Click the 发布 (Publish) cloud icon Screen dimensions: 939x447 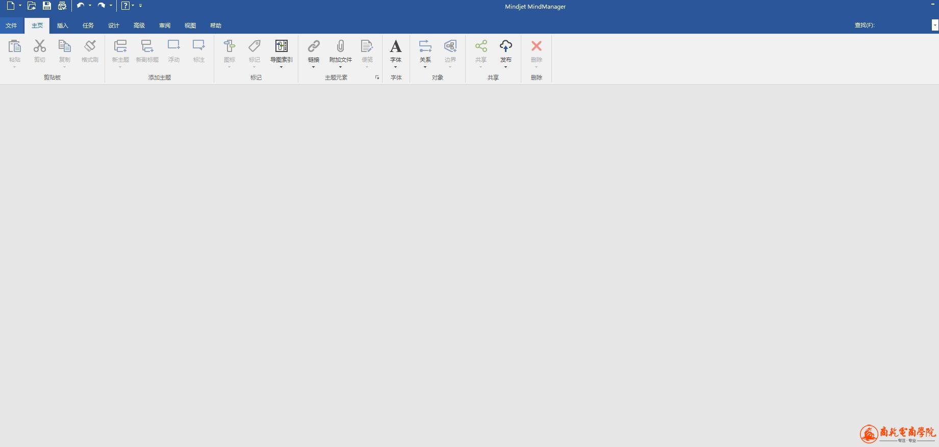point(505,46)
